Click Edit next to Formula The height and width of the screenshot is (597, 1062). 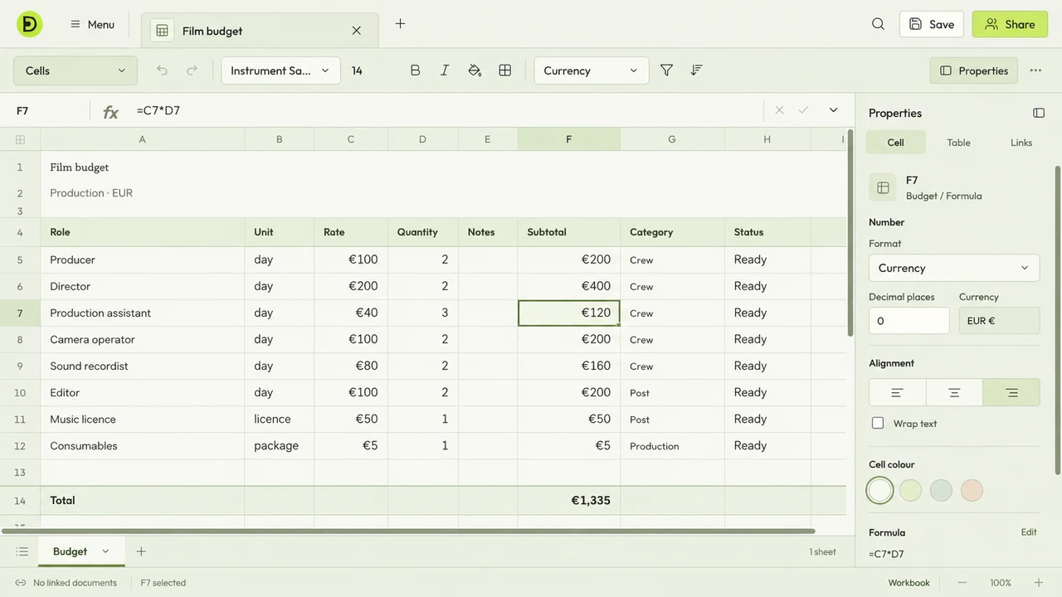click(1029, 532)
